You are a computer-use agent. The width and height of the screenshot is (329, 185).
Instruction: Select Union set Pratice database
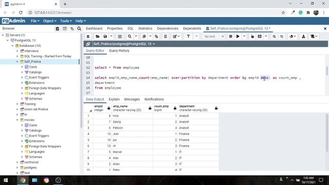pos(36,109)
